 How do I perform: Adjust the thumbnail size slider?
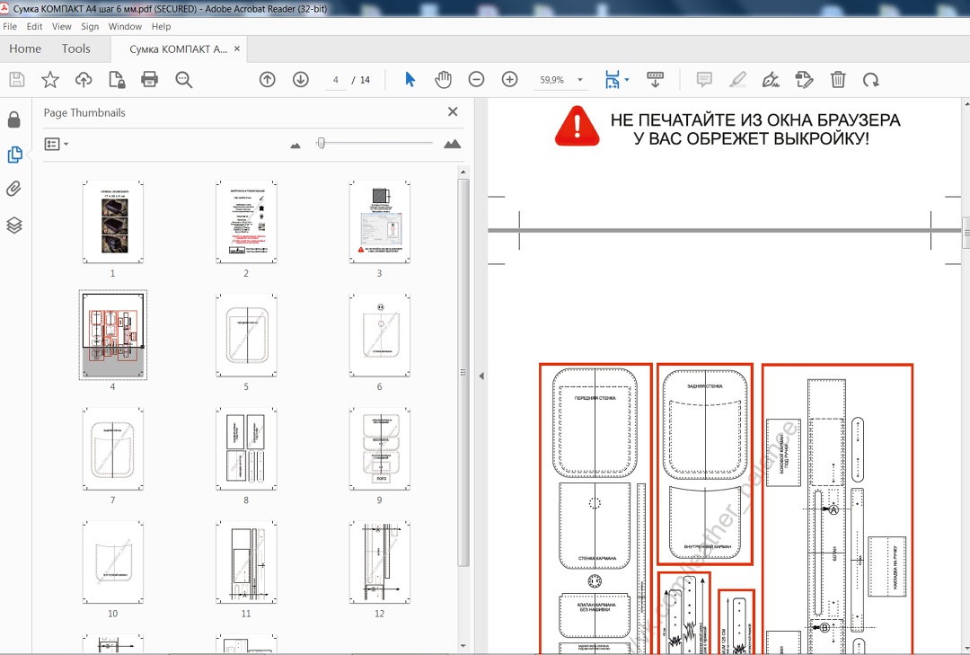322,144
